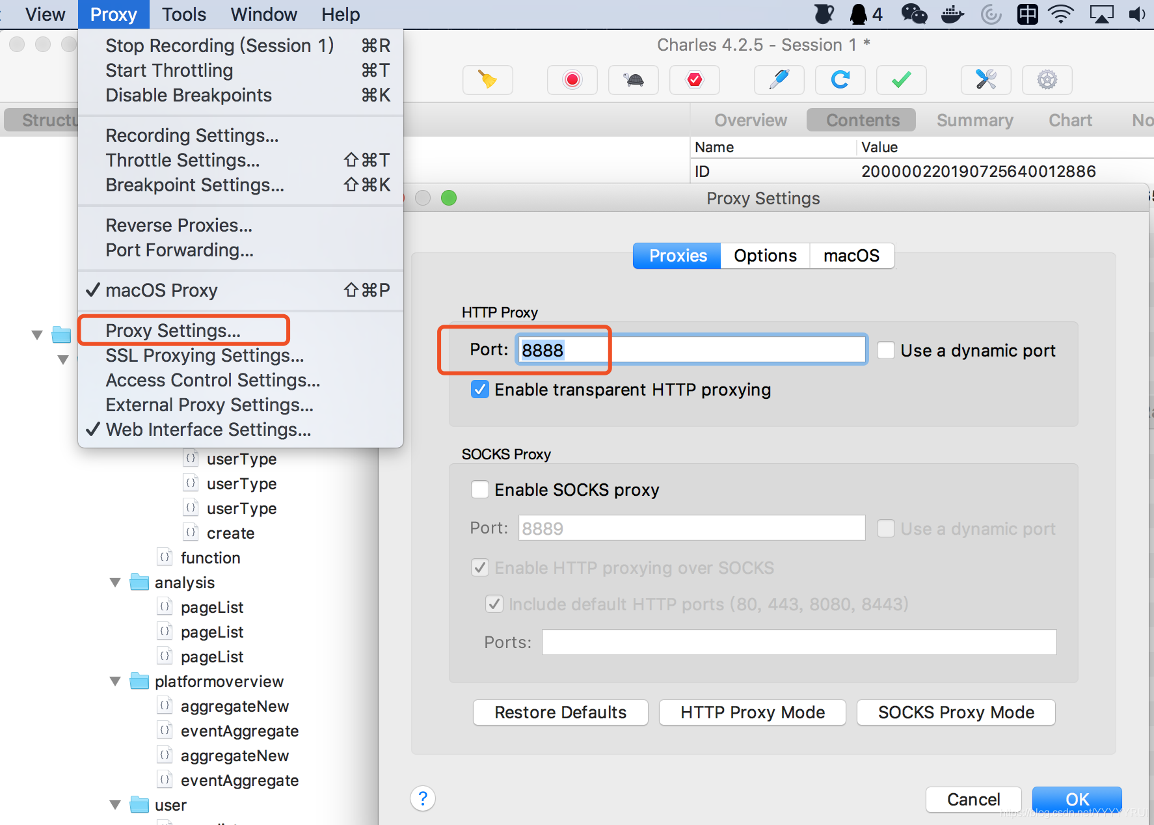This screenshot has width=1154, height=825.
Task: Click the blue refresh repeat icon
Action: tap(840, 80)
